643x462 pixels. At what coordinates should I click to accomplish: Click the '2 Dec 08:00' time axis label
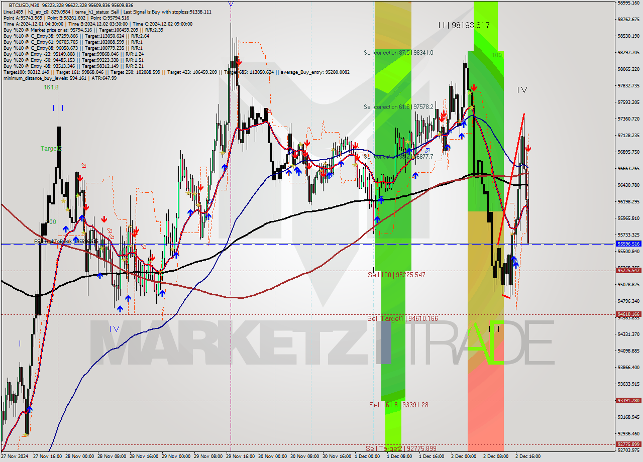tap(496, 456)
